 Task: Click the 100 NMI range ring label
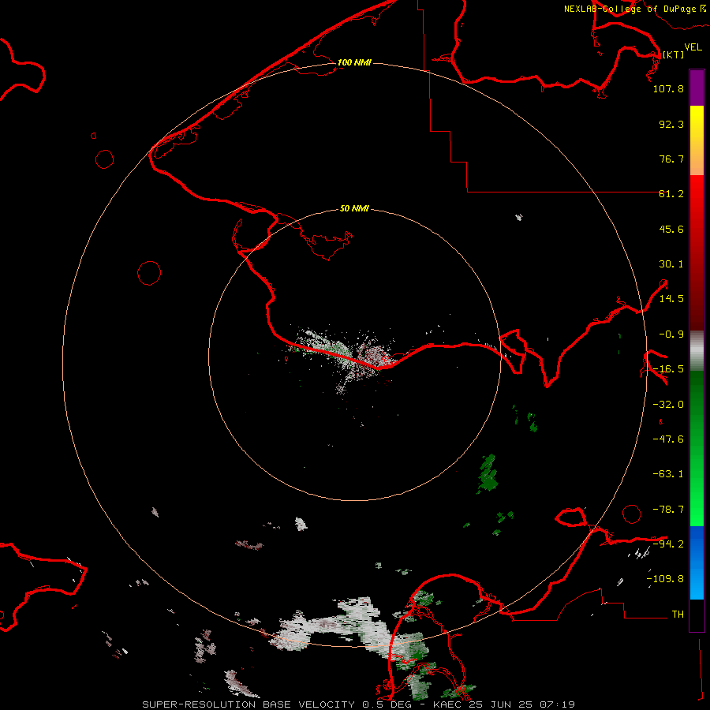[354, 62]
